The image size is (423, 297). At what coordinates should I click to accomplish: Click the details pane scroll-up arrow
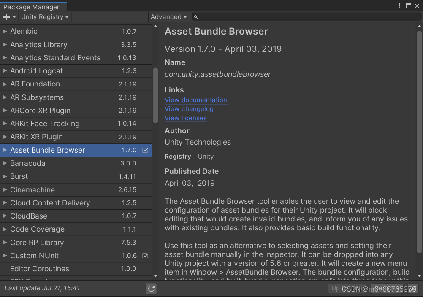click(x=419, y=27)
